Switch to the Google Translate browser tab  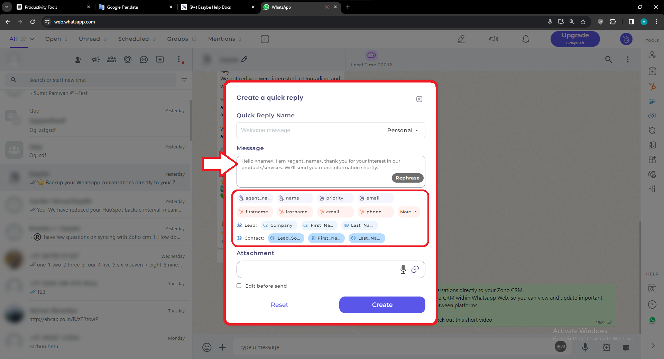pos(136,7)
